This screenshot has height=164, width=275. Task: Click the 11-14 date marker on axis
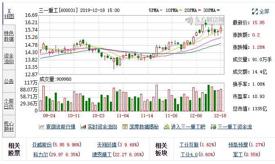147,116
